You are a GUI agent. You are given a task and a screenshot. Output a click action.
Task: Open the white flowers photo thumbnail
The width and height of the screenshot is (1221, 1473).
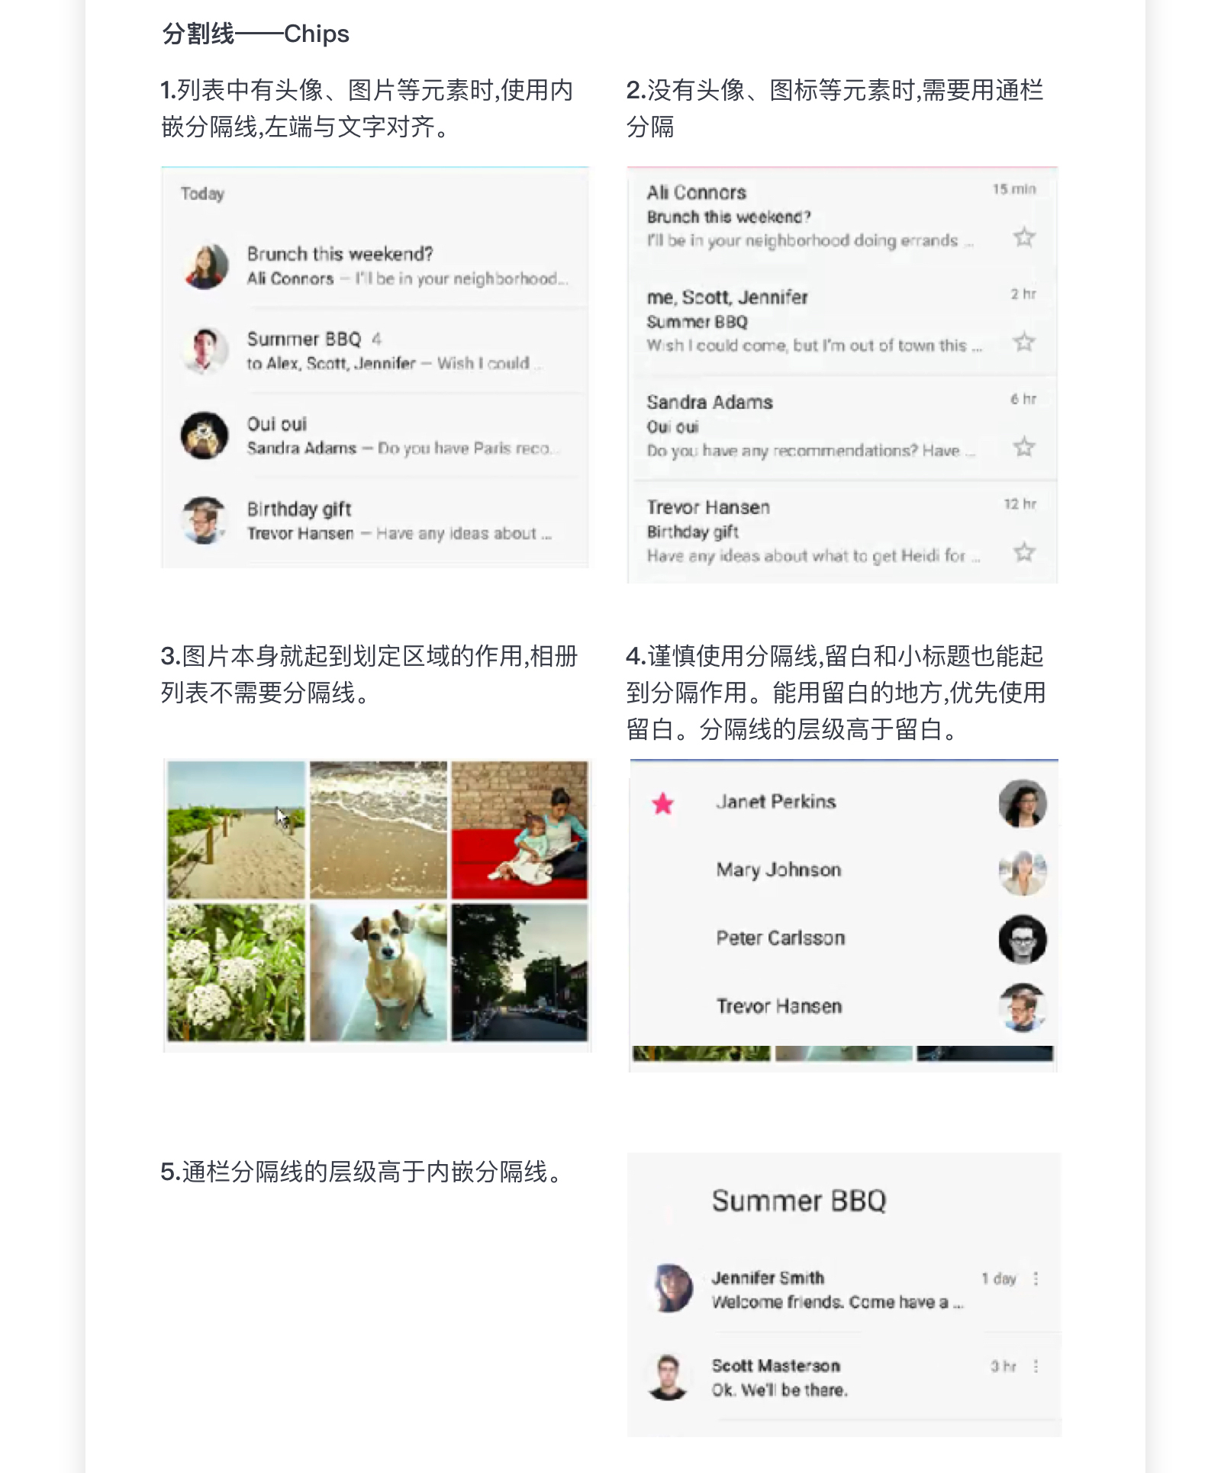[237, 973]
